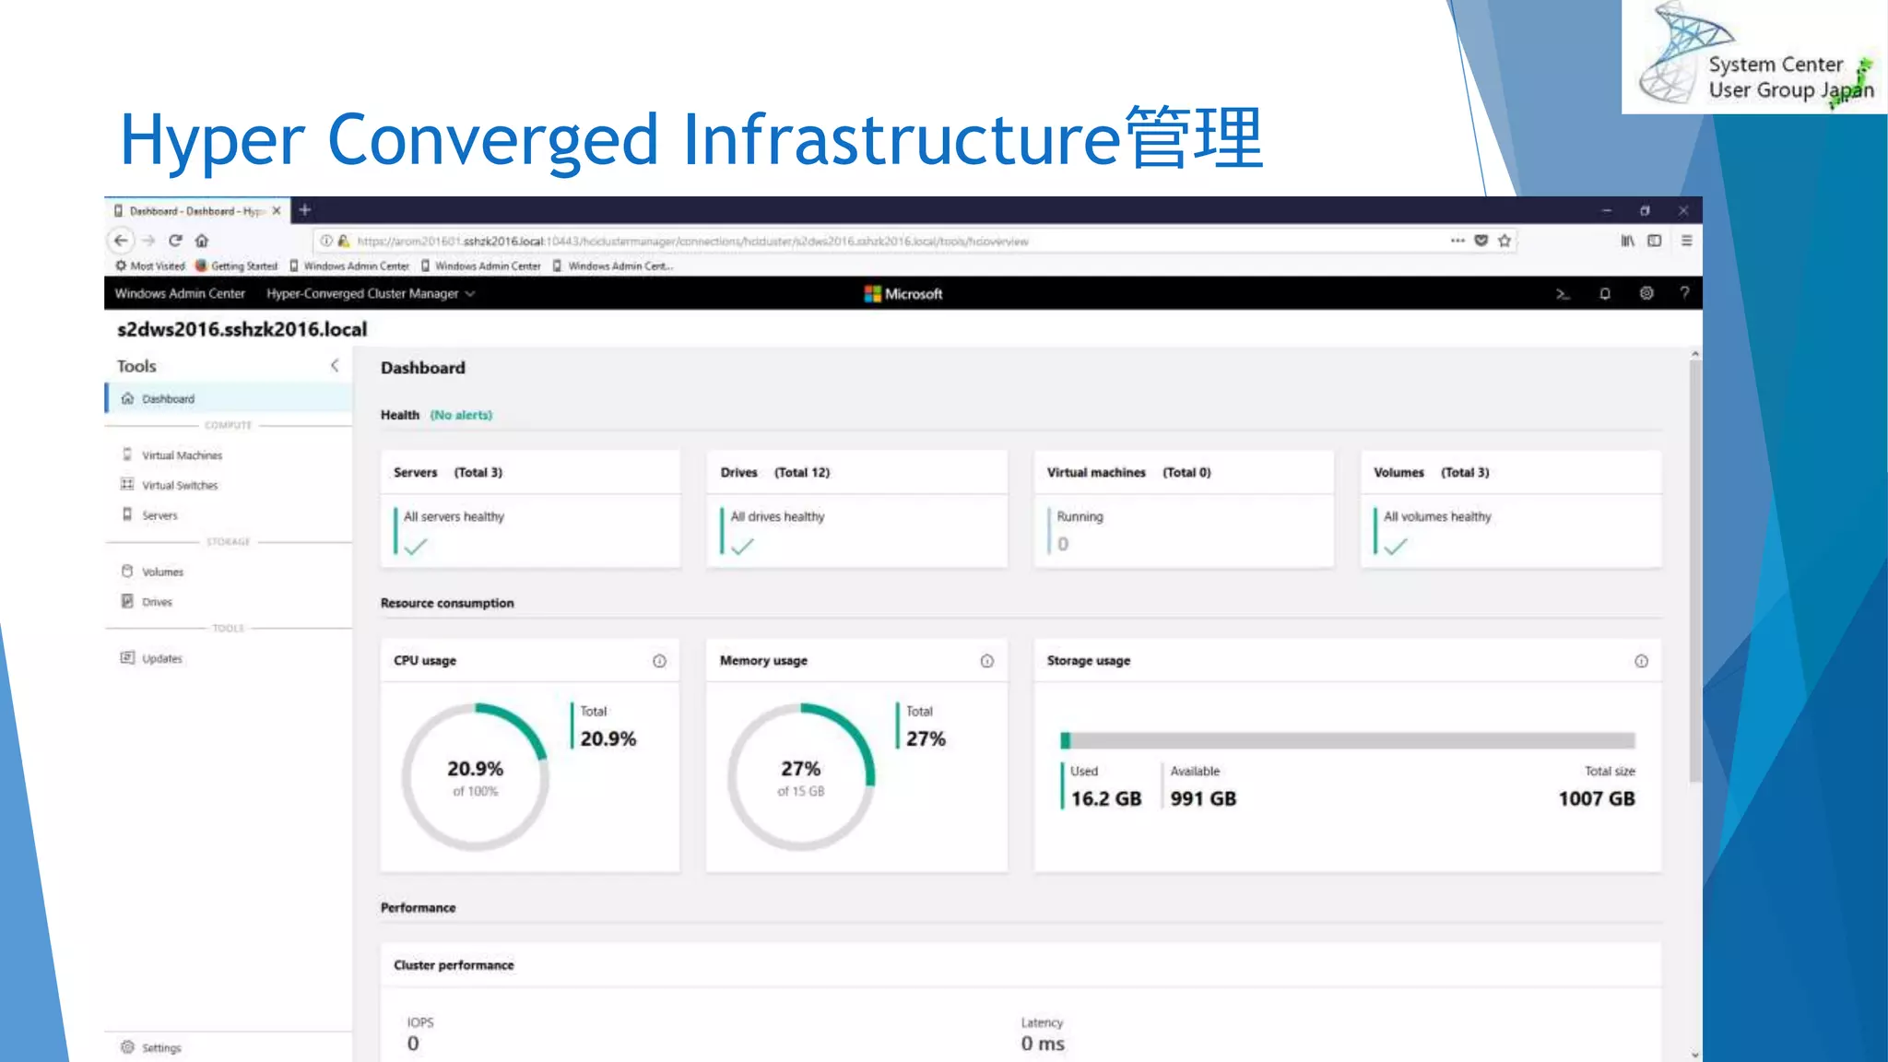The height and width of the screenshot is (1062, 1888).
Task: Click the Microsoft logo in header
Action: coord(903,294)
